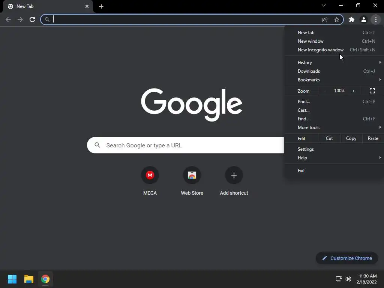Viewport: 384px width, 288px height.
Task: Bookmark this tab with the star icon
Action: [337, 19]
